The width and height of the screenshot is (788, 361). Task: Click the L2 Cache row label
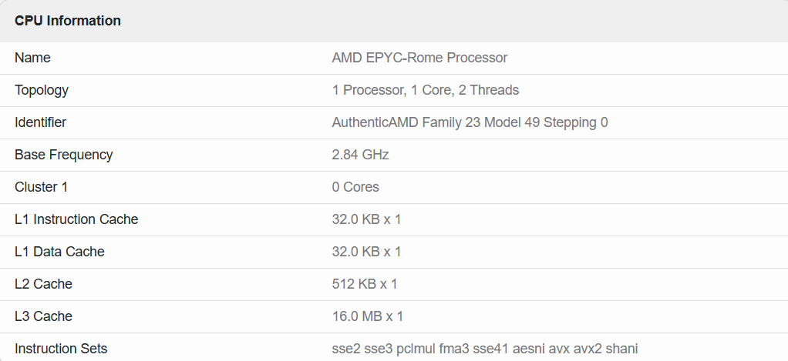coord(43,284)
